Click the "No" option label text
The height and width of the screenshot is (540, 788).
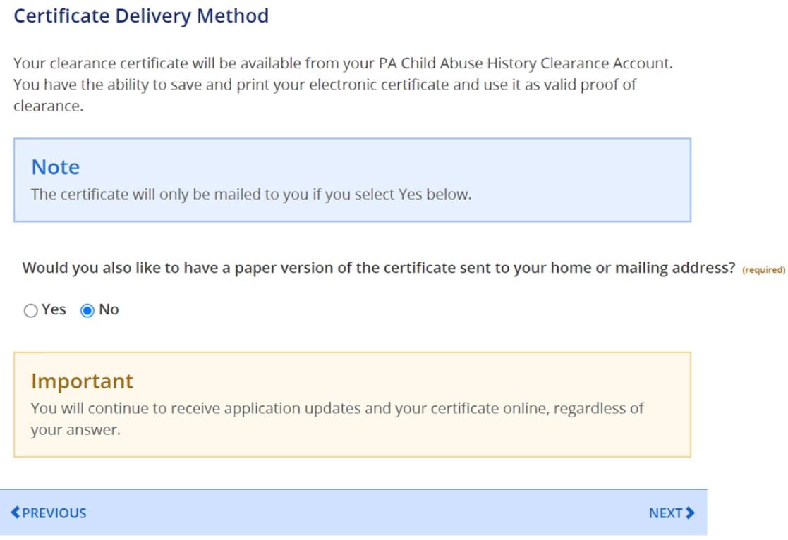tap(109, 309)
